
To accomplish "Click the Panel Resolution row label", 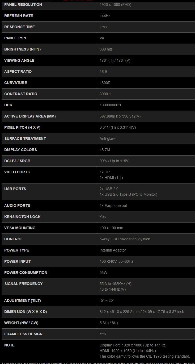I will (23, 5).
